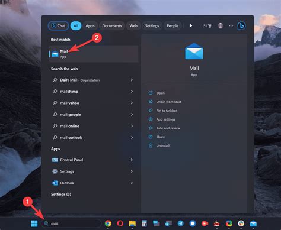Open the three-dot options menu
Viewport: 281px width, 230px height.
(231, 26)
